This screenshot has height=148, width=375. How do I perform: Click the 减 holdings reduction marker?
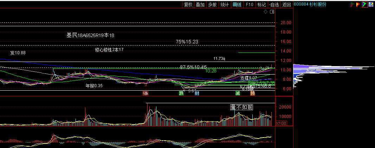tap(237, 93)
